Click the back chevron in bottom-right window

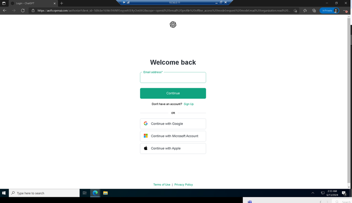pos(320,202)
